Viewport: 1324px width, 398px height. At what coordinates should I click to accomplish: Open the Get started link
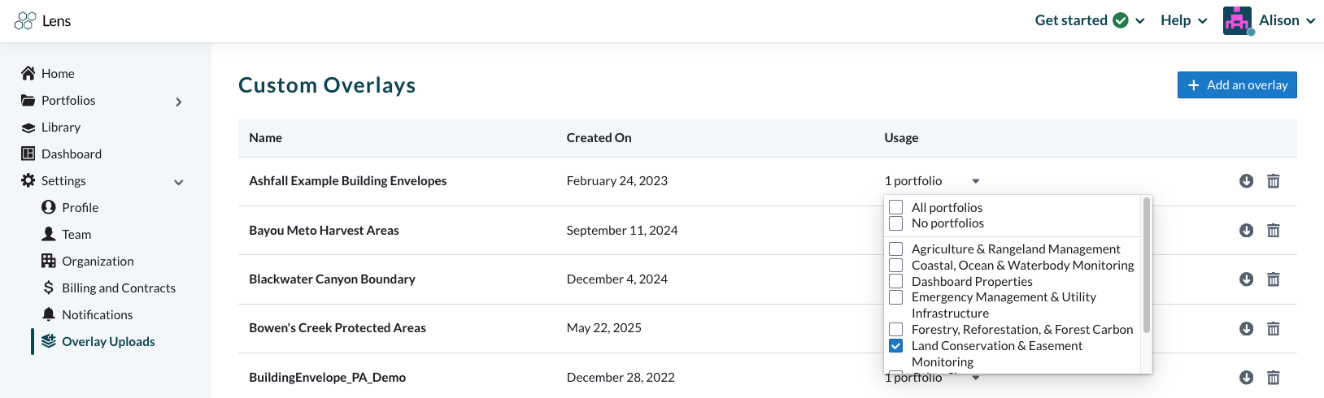pyautogui.click(x=1090, y=20)
